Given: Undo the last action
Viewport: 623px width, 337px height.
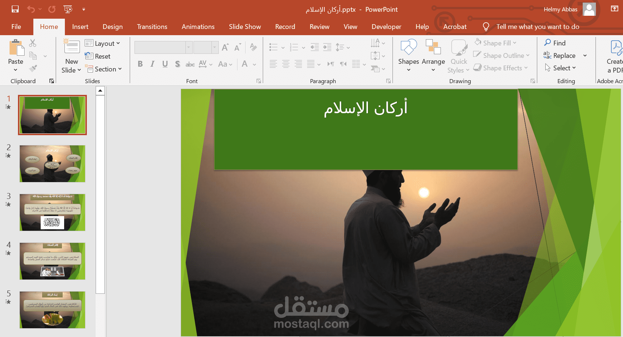Looking at the screenshot, I should tap(31, 9).
